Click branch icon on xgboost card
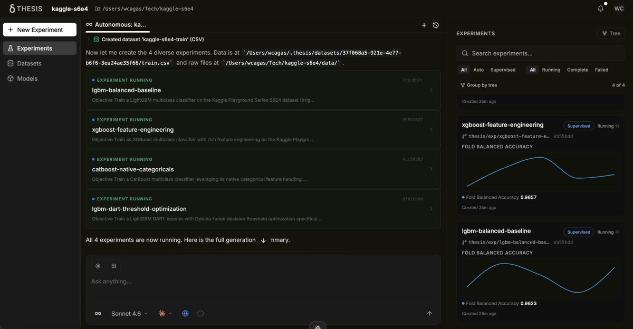The image size is (633, 329). click(464, 136)
